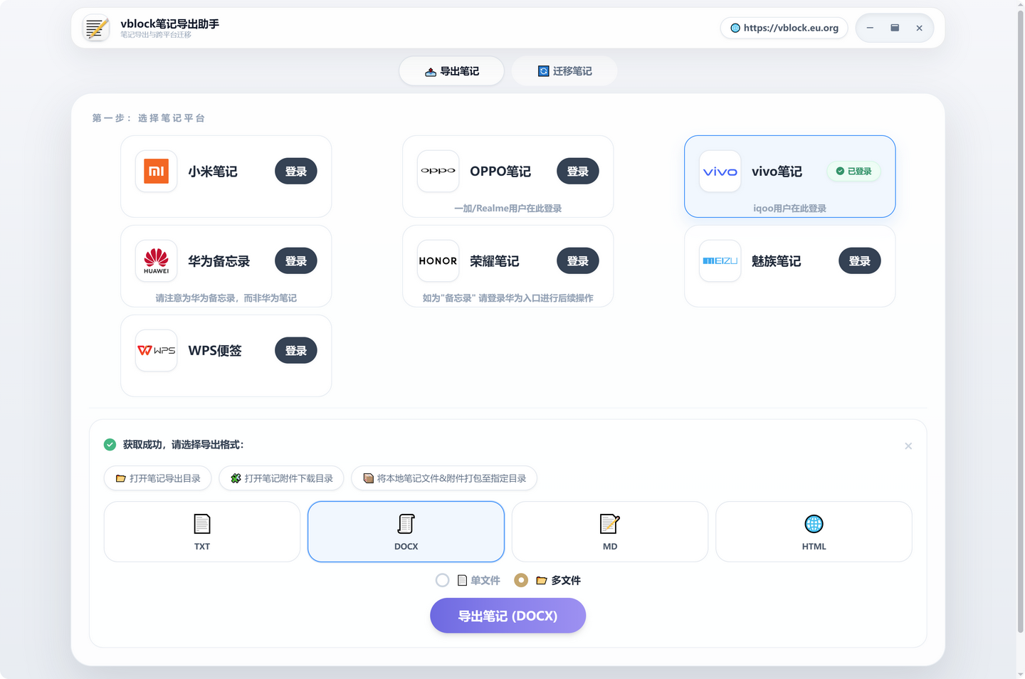Click the DOCX scroll icon
The image size is (1025, 679).
pos(406,524)
